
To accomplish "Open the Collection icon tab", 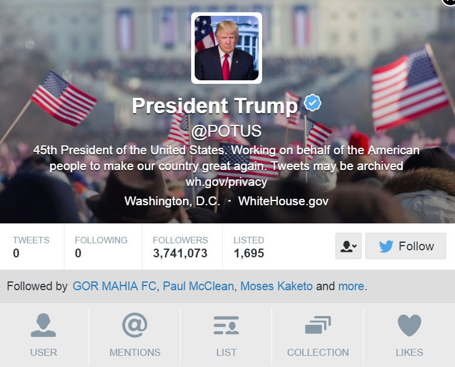I will [x=318, y=325].
